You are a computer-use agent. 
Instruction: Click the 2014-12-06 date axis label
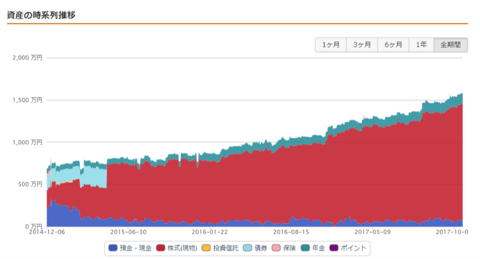(x=47, y=232)
